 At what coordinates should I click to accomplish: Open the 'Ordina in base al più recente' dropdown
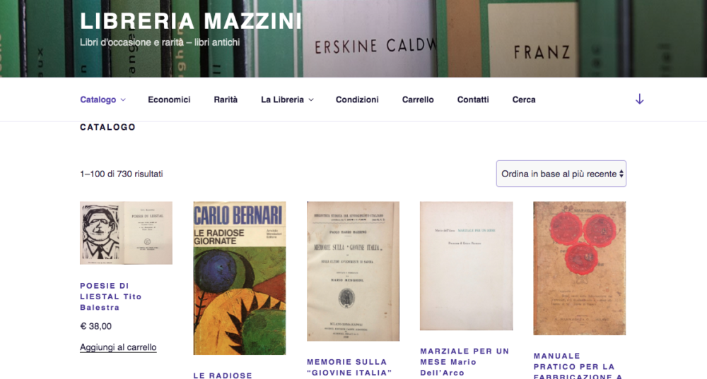[x=561, y=174]
